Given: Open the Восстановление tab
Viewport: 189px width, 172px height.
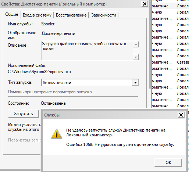Looking at the screenshot, I should [71, 15].
